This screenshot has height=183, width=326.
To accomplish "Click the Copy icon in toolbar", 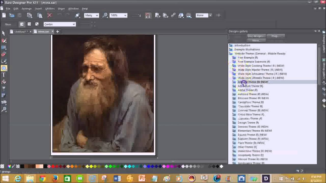I will coord(30,16).
